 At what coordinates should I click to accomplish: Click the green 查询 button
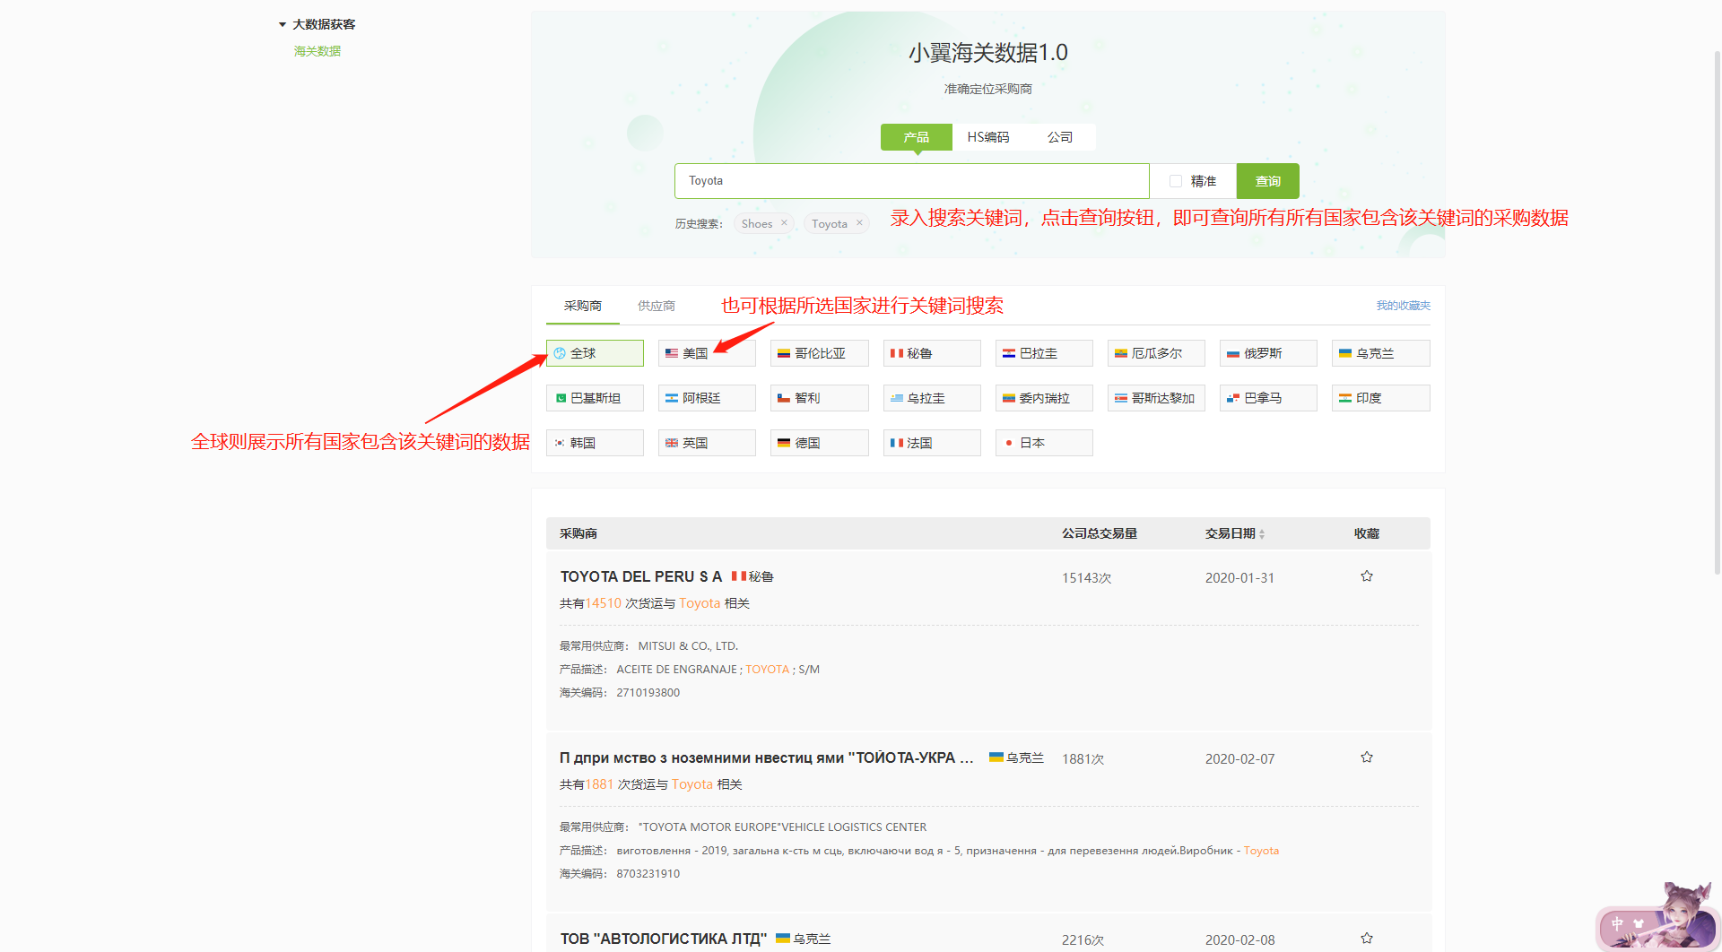tap(1267, 181)
